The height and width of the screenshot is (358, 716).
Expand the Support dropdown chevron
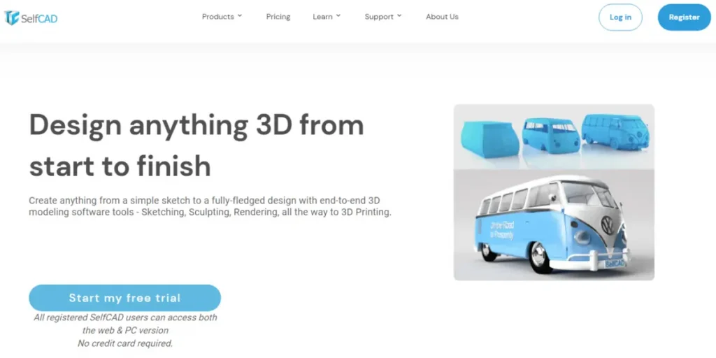[x=399, y=16]
